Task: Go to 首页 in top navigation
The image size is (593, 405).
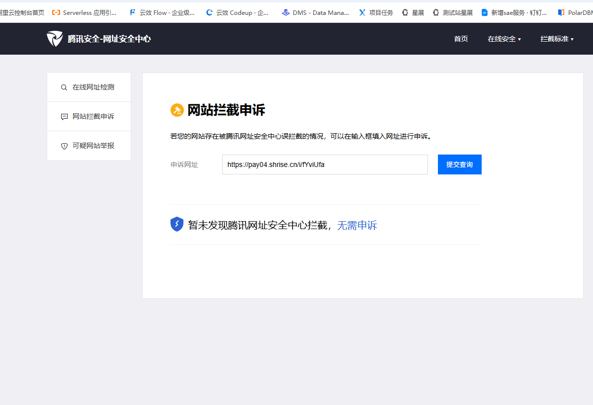Action: coord(461,39)
